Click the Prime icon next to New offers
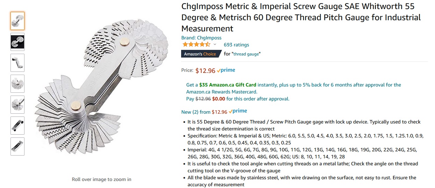The image size is (435, 188). click(x=238, y=112)
